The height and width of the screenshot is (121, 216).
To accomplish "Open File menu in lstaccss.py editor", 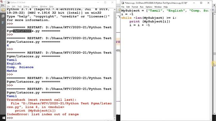I will (123, 7).
